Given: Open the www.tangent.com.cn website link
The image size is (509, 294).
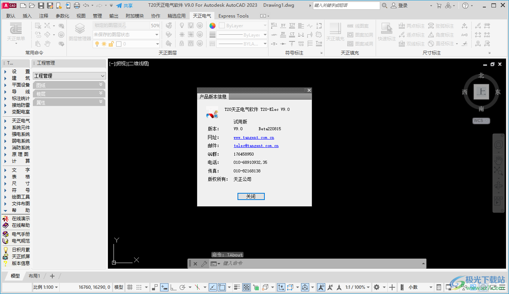Looking at the screenshot, I should coord(254,138).
